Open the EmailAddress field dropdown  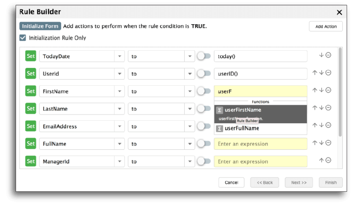[x=120, y=126]
